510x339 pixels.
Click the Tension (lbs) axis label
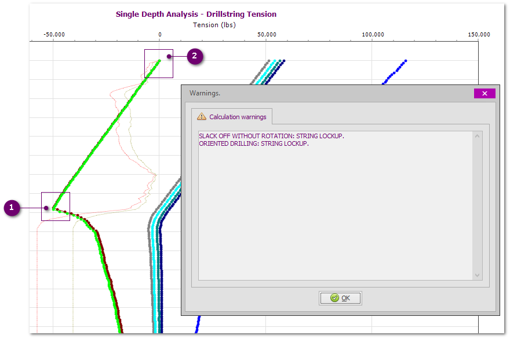coord(214,25)
